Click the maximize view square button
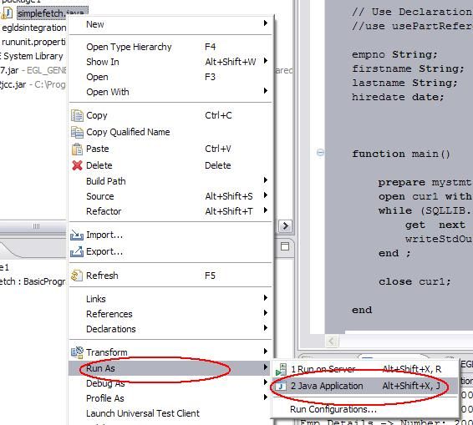Viewport: 473px width, 425px height. click(285, 246)
